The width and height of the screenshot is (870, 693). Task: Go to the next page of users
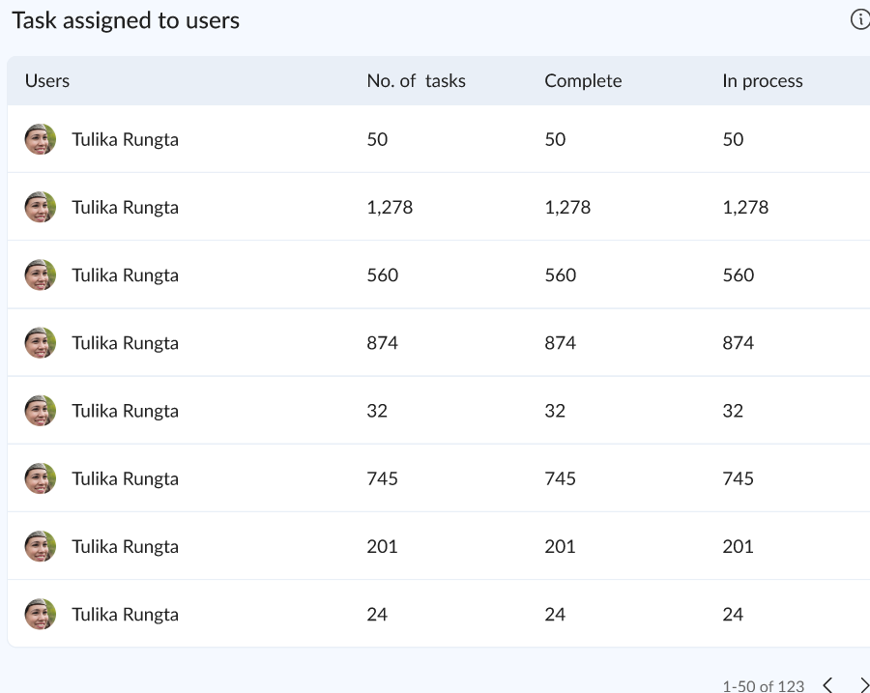tap(863, 685)
